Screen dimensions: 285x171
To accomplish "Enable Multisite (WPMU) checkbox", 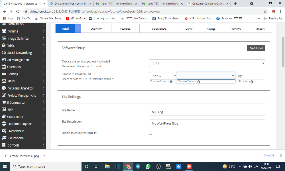I will [x=150, y=133].
